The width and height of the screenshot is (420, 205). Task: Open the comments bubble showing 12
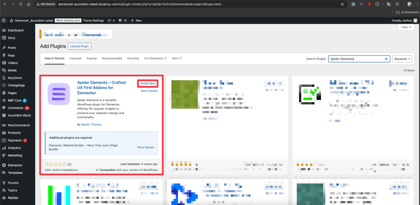click(x=122, y=20)
